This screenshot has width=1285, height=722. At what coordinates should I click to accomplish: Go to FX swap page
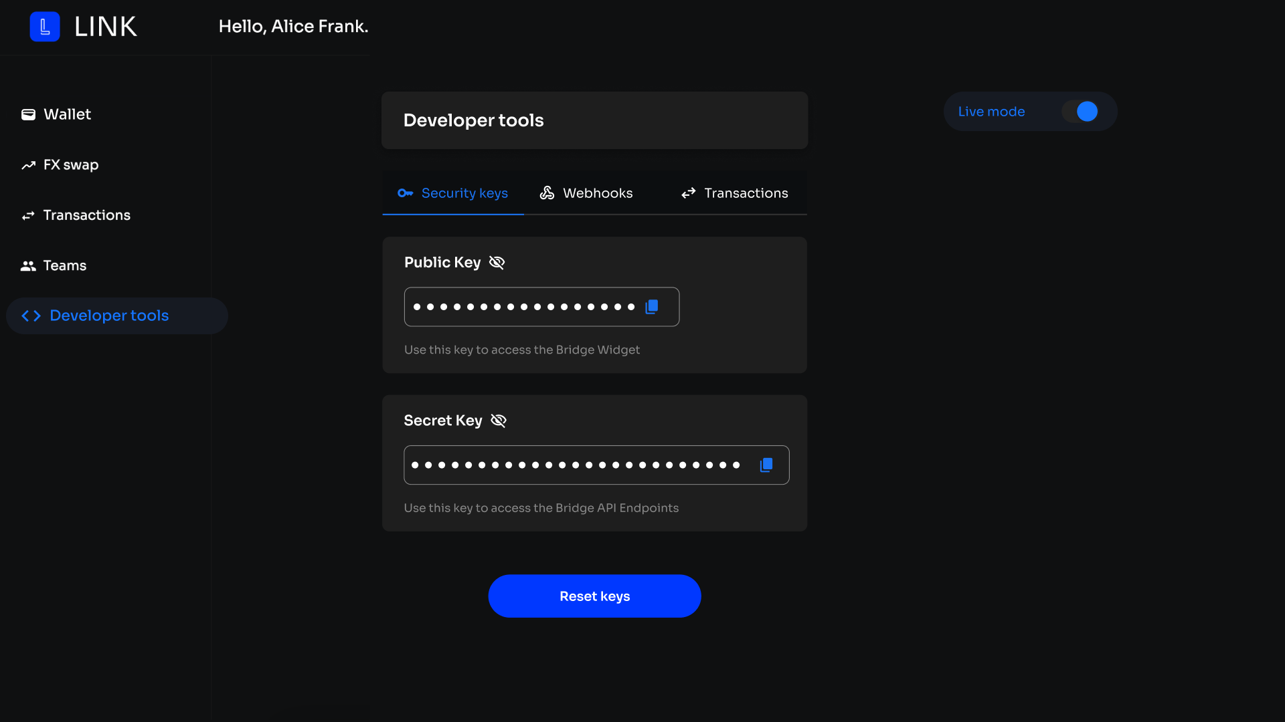pyautogui.click(x=70, y=165)
